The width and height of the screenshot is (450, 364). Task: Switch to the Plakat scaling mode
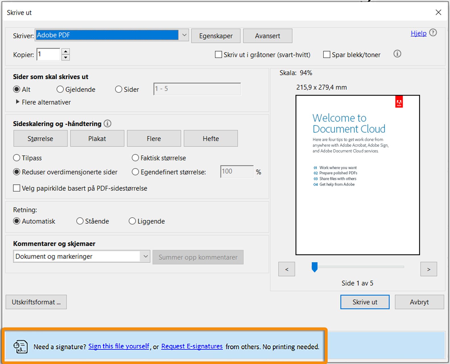(97, 138)
